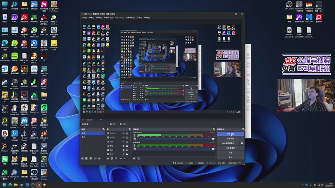Add a new source with the plus icon
335x188 pixels.
point(108,158)
